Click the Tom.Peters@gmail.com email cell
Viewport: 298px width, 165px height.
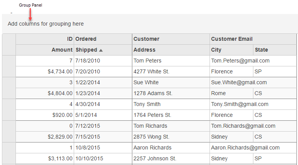point(240,61)
